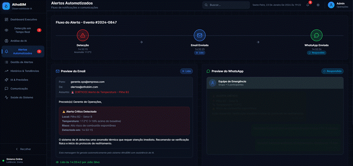Open Análise da IA page
353x166 pixels.
23,41
